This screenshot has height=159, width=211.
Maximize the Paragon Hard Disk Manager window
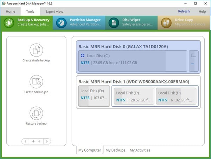[196, 4]
